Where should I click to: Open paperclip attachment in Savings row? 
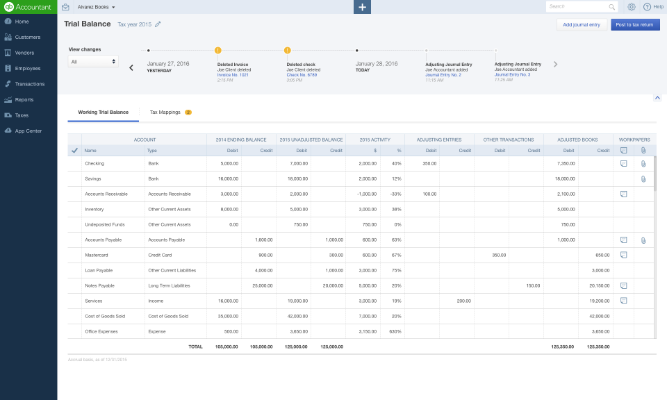(x=643, y=178)
